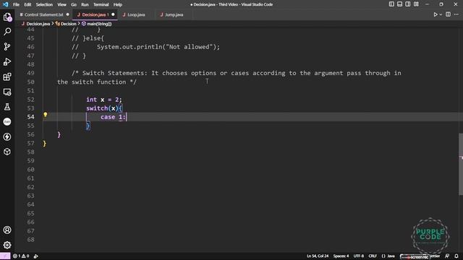This screenshot has height=260, width=463.
Task: Toggle the Primary Side Bar layout button
Action: click(x=391, y=4)
